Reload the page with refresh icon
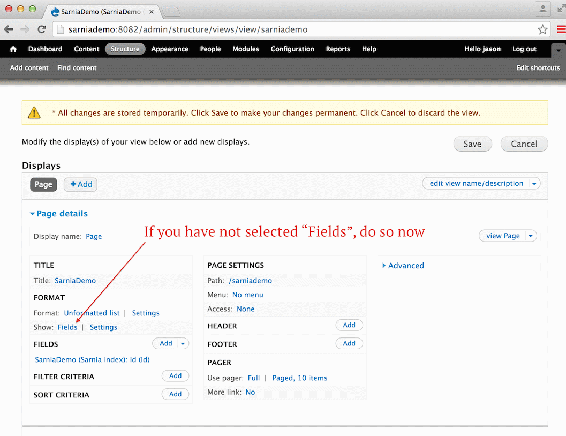 pos(41,29)
